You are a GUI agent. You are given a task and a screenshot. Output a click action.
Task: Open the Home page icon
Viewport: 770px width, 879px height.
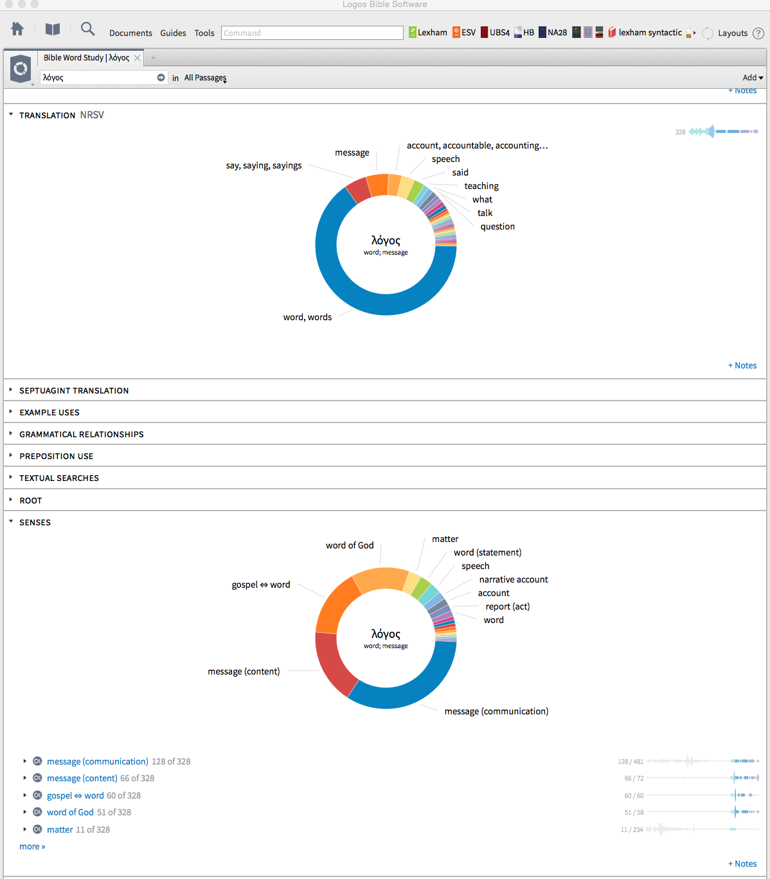[18, 29]
